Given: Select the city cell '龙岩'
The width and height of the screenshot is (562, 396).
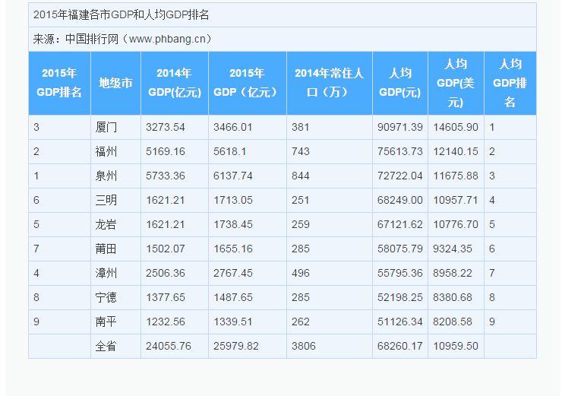Looking at the screenshot, I should coord(106,224).
